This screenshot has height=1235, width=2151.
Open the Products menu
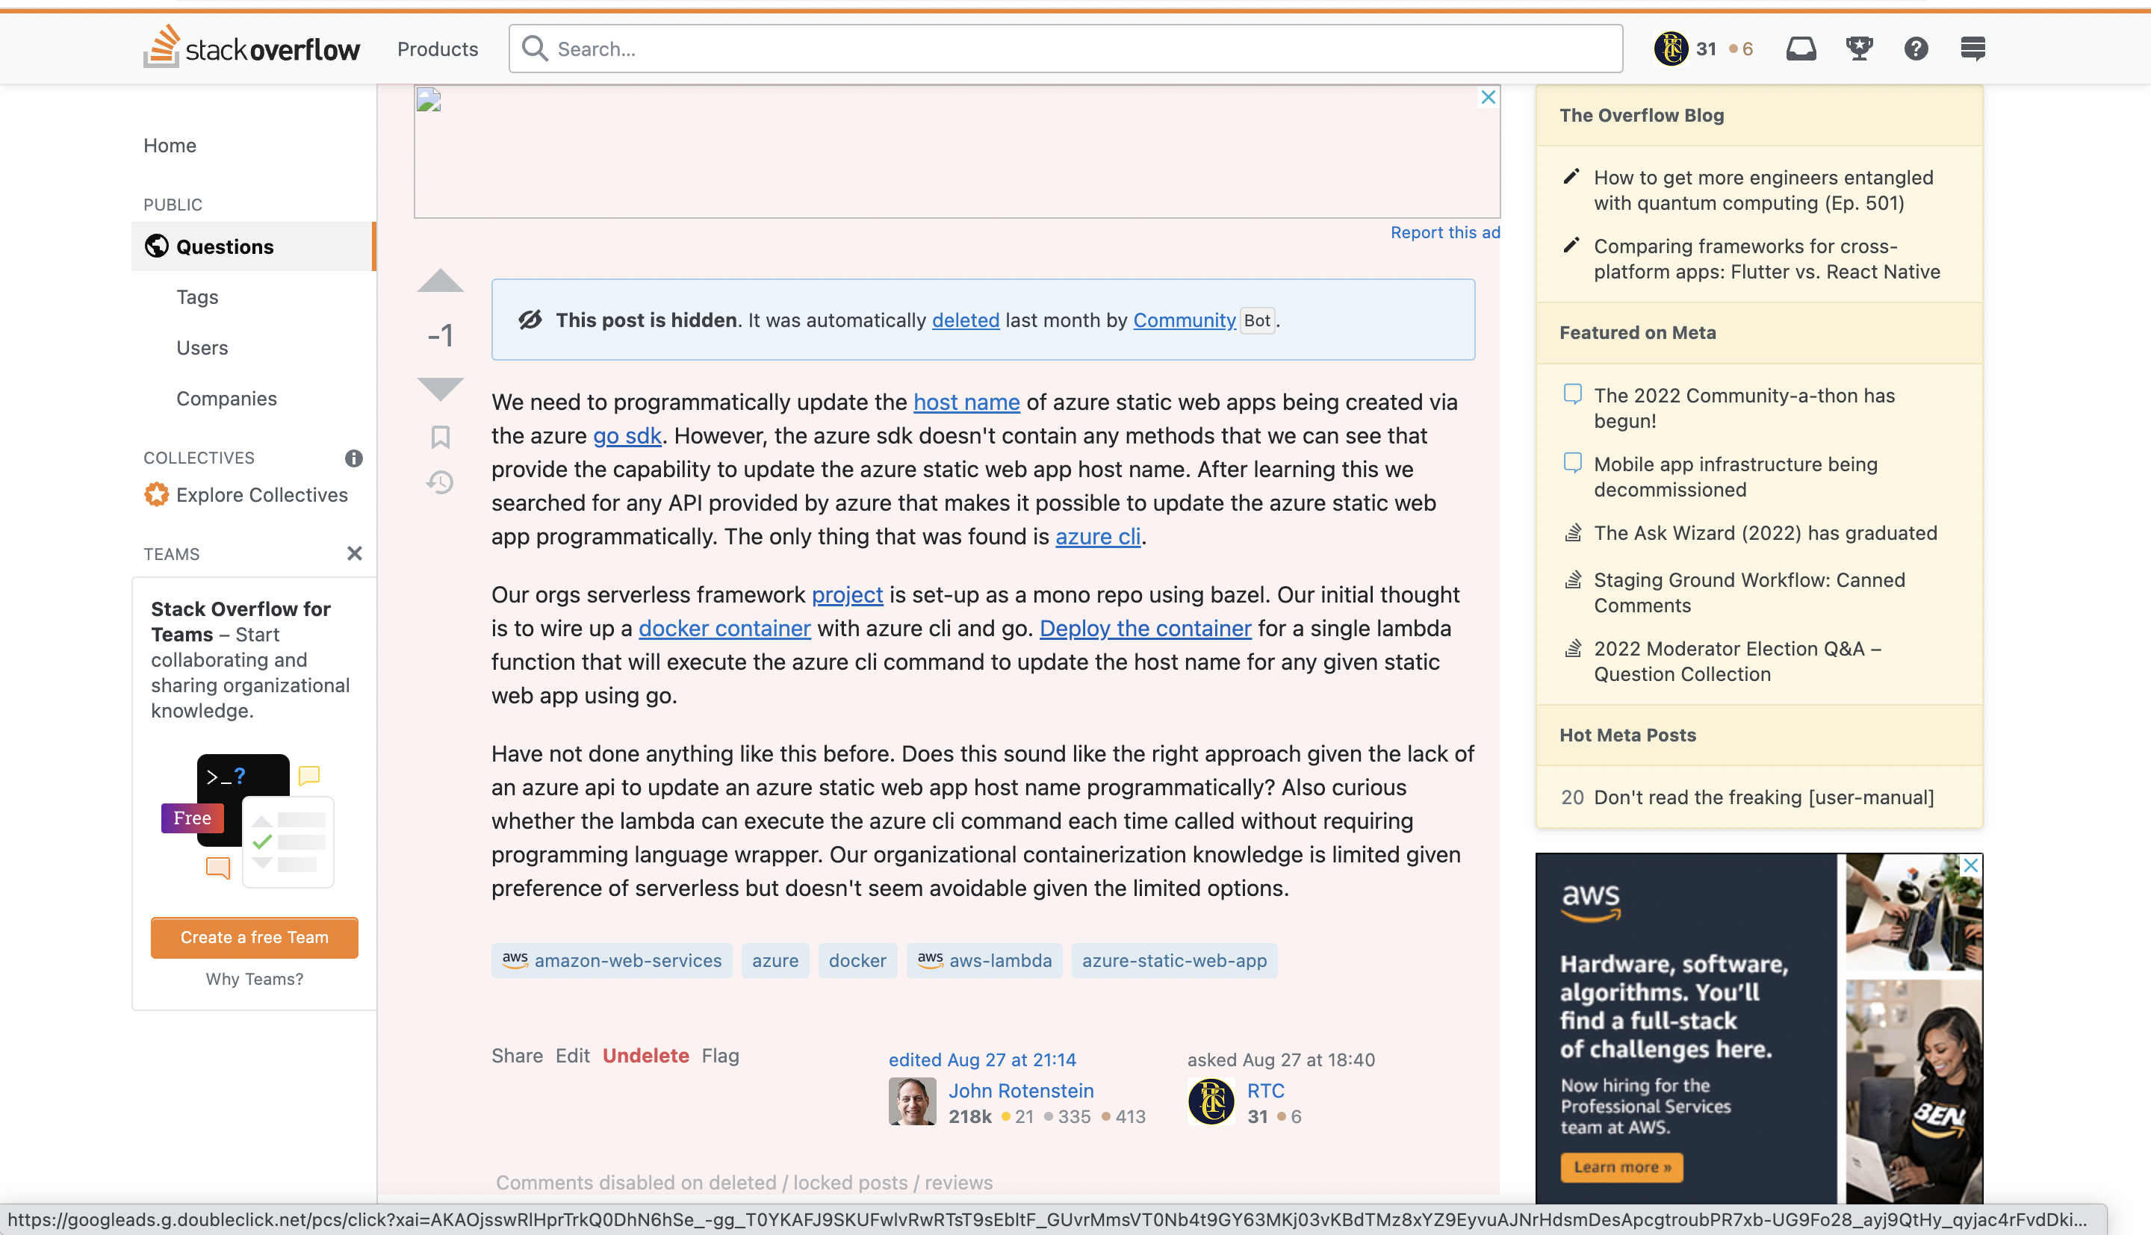pos(438,49)
